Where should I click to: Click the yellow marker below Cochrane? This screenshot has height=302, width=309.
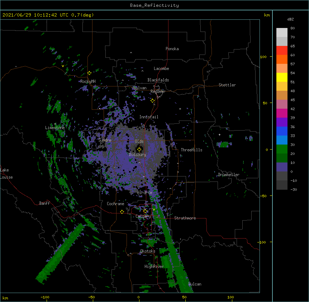(x=122, y=212)
